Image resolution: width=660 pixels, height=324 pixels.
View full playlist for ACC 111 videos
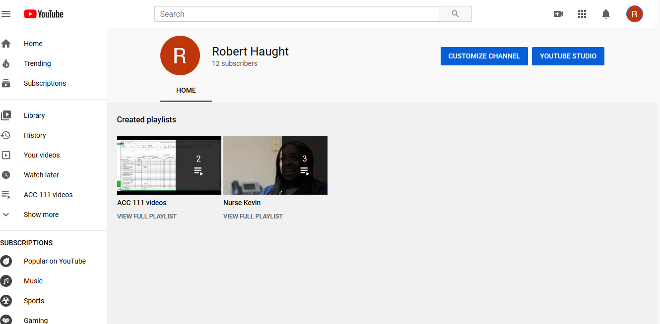[x=147, y=216]
